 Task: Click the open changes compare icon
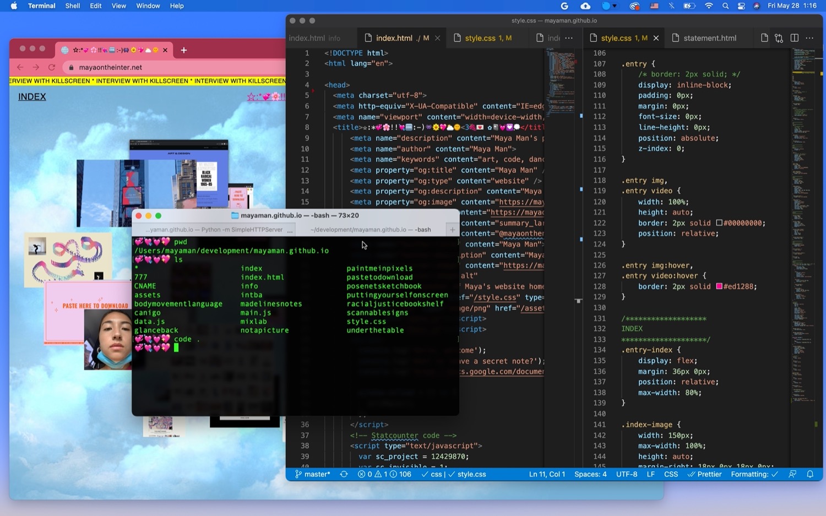tap(779, 38)
